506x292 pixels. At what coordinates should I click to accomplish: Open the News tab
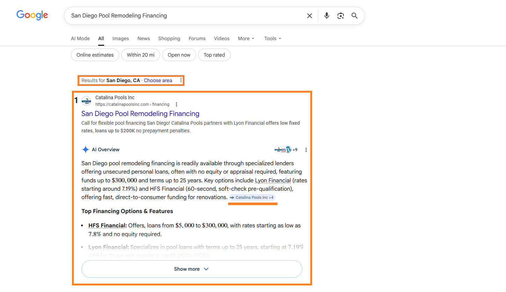[x=144, y=38]
